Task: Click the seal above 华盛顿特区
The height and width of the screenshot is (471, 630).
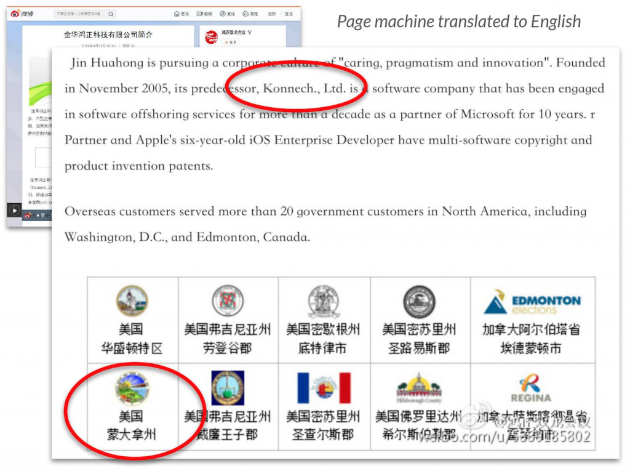Action: [132, 300]
